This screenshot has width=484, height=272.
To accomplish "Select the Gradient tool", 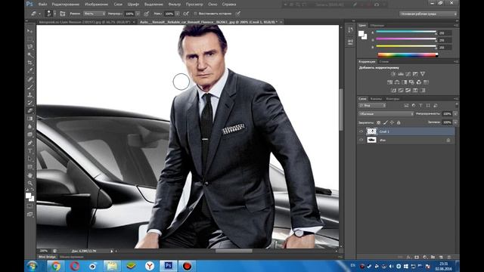I will tap(30, 119).
